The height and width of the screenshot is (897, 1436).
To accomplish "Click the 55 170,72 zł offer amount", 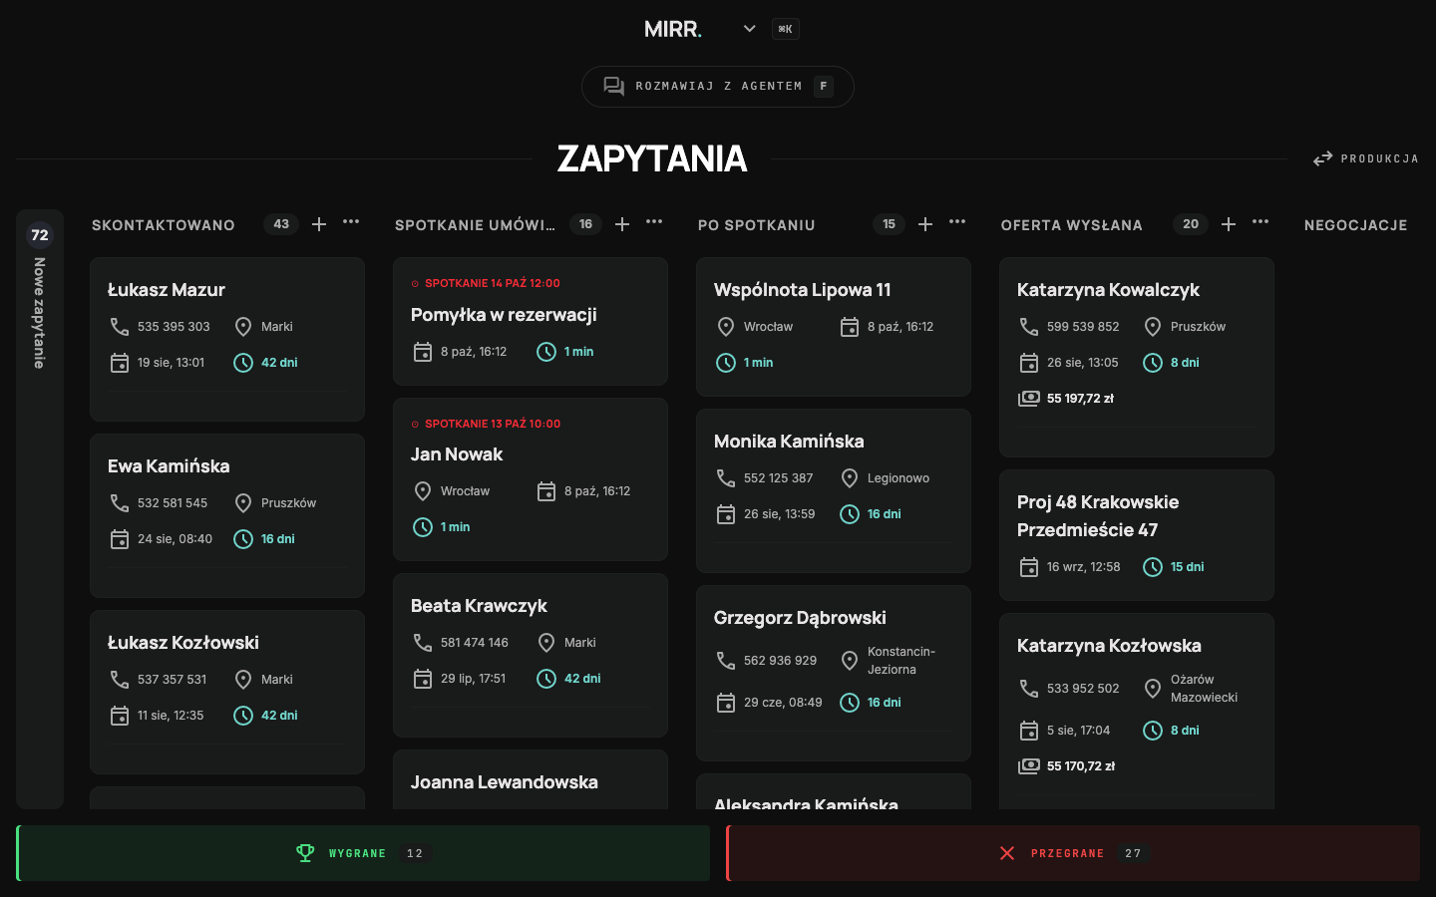I will click(1081, 766).
